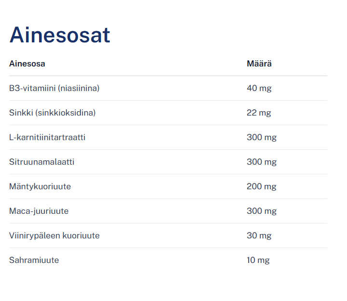Select the 'Viinirypäleen kuoriuute' ingredient name
This screenshot has width=347, height=301.
pyautogui.click(x=54, y=236)
